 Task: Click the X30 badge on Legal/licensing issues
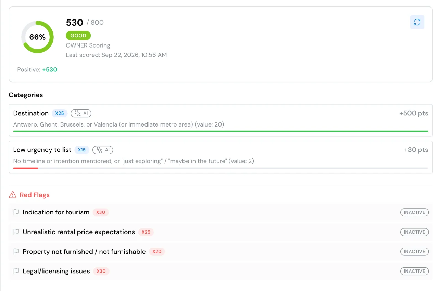click(x=101, y=271)
